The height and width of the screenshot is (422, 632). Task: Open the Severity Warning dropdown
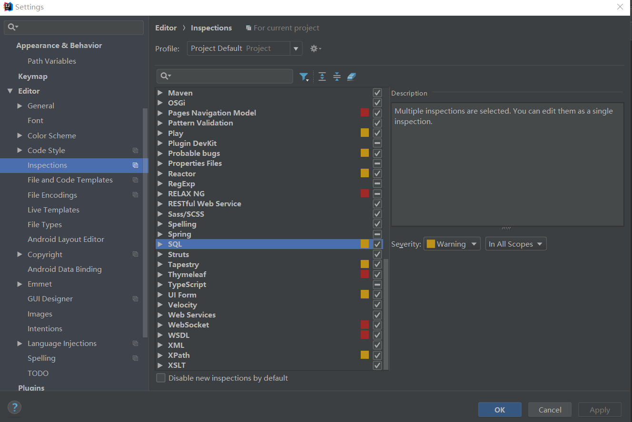452,244
